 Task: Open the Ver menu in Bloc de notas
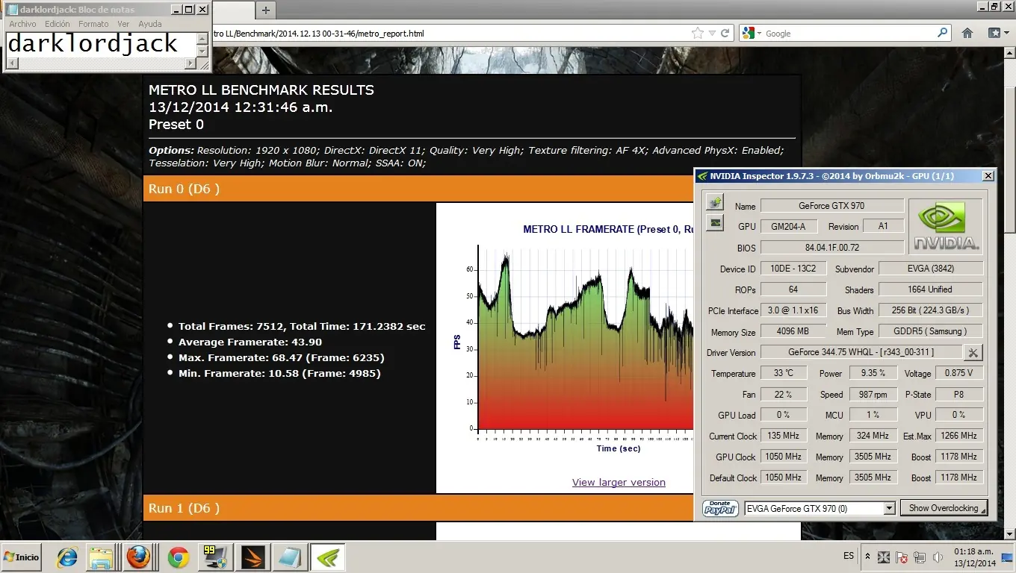click(x=123, y=24)
